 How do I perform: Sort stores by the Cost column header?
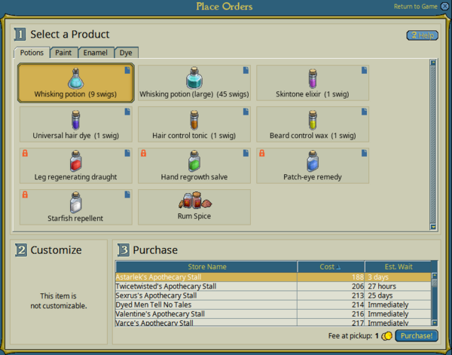tap(331, 266)
